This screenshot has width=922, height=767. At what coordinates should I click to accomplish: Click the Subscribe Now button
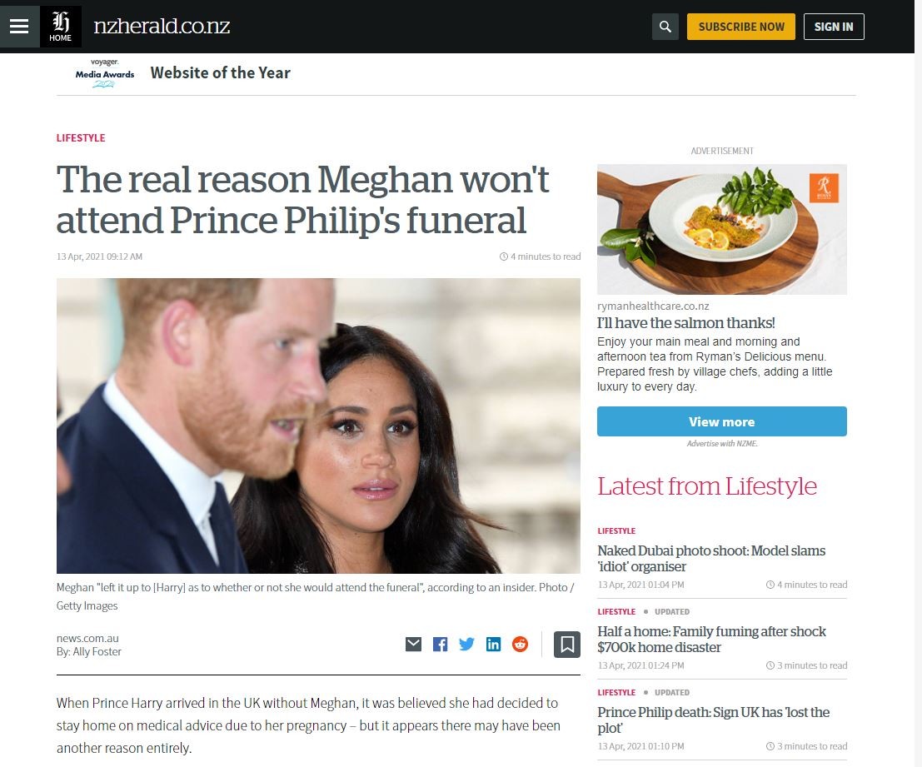click(x=741, y=27)
